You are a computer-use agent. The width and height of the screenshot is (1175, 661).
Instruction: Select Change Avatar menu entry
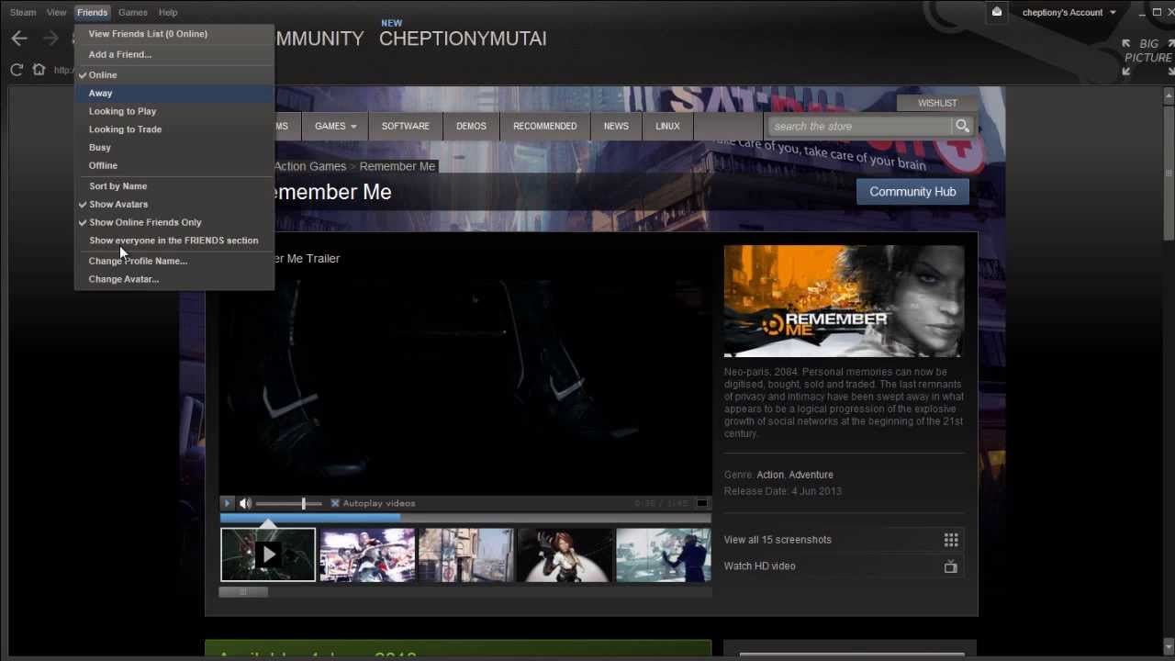tap(174, 279)
